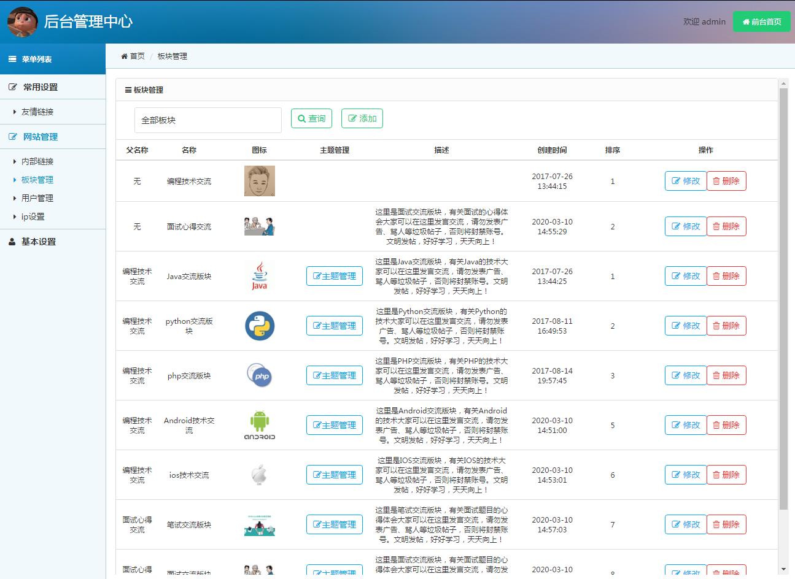795x579 pixels.
Task: Click the pencil icon beside 常用设置
Action: (12, 86)
